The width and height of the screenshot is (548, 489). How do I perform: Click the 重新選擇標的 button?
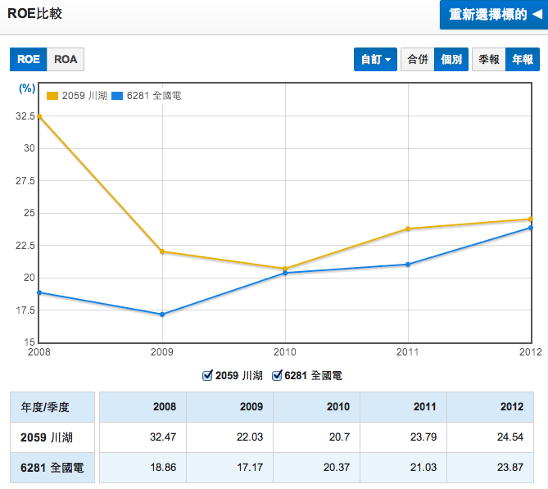pos(493,15)
